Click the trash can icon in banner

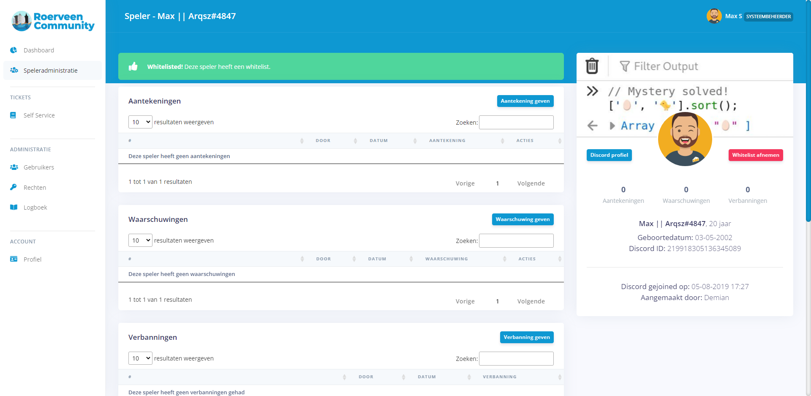tap(592, 66)
